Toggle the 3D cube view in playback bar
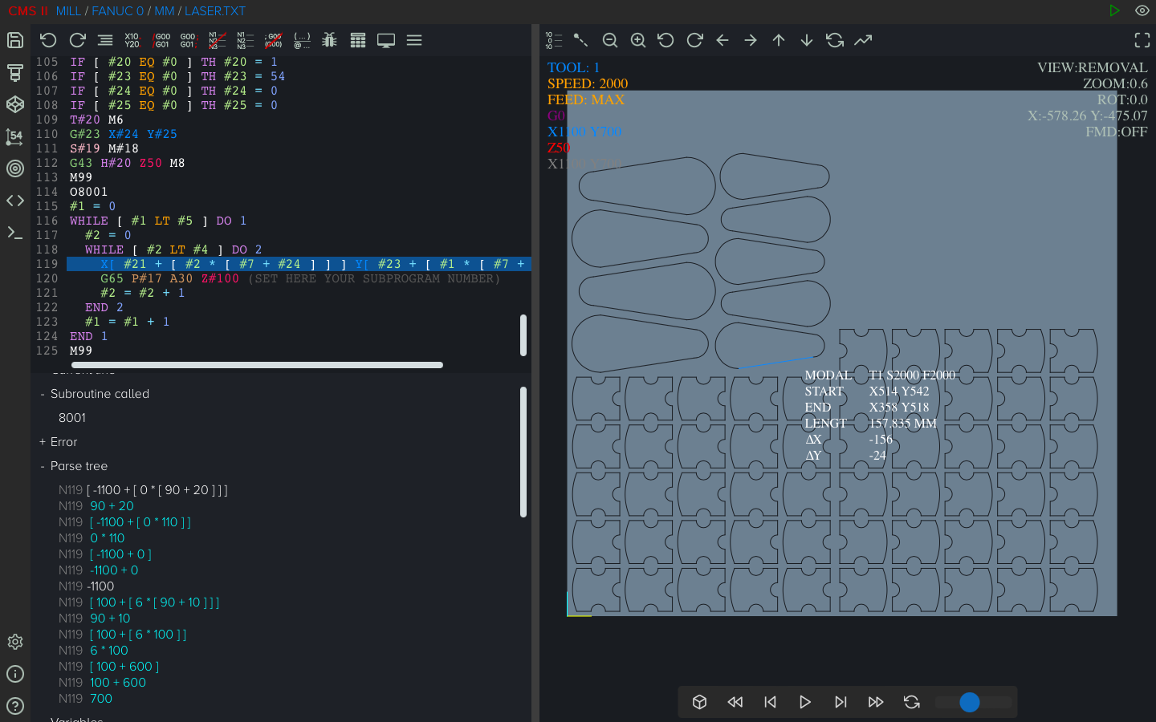Image resolution: width=1156 pixels, height=722 pixels. [x=699, y=702]
